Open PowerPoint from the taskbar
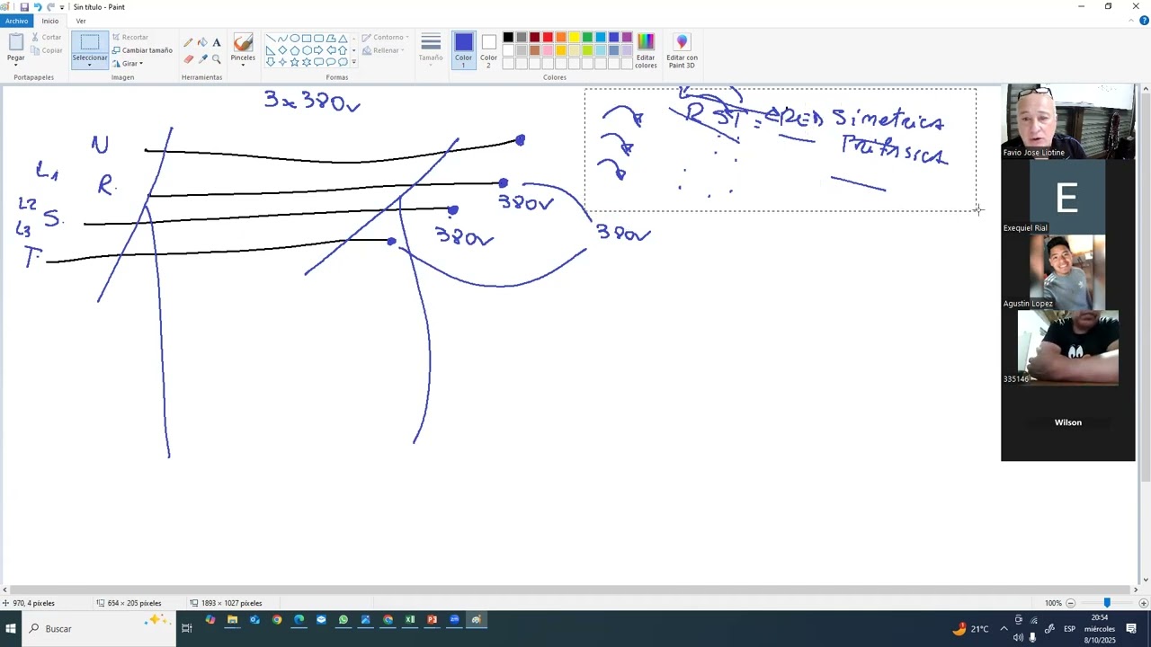 coord(432,619)
